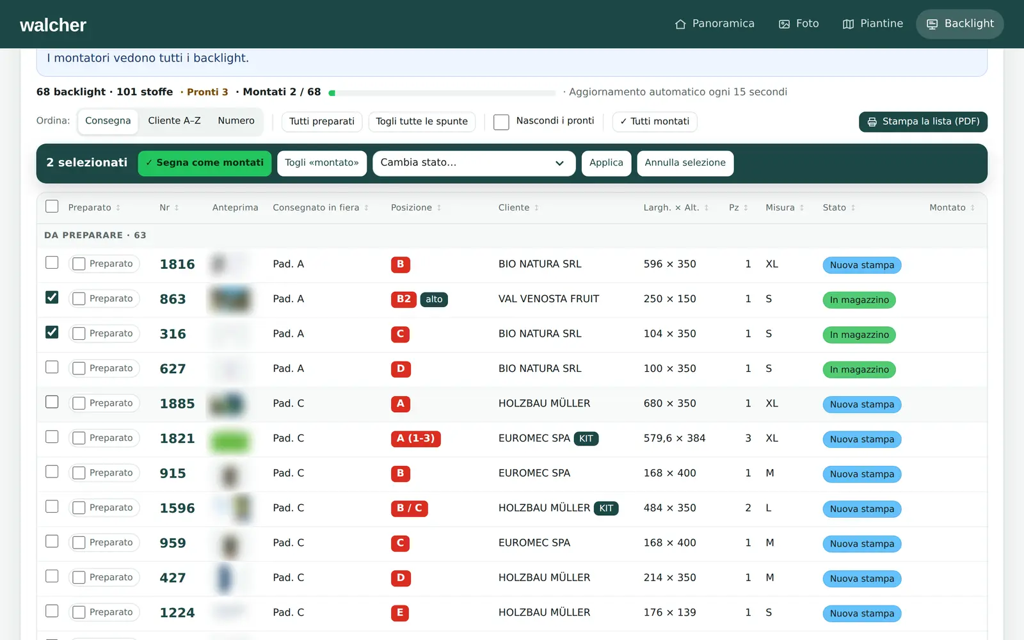Click In magazzino status of row 627
This screenshot has height=640, width=1024.
pos(859,370)
